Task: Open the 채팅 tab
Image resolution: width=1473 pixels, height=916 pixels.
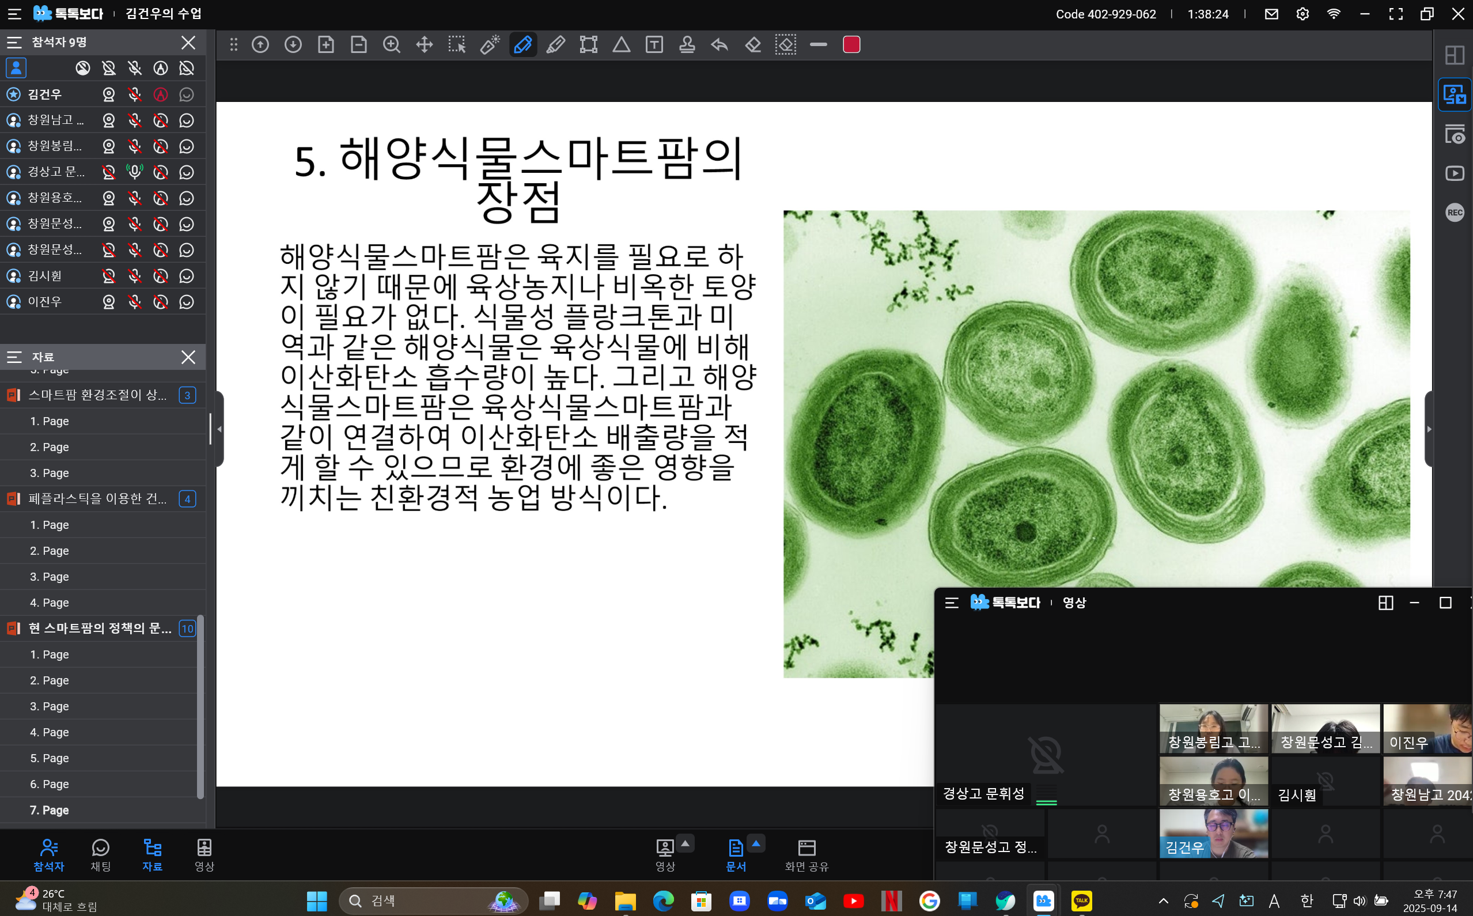Action: click(101, 854)
